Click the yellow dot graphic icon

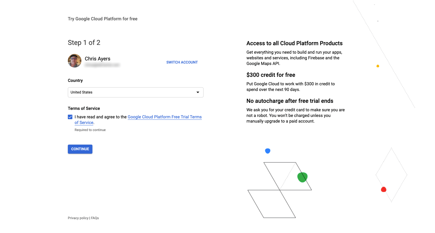[378, 66]
